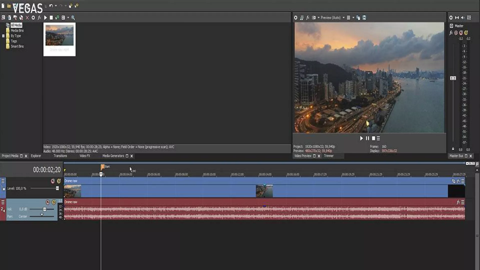This screenshot has width=480, height=270.
Task: Solo the audio track 2
Action: pos(54,202)
